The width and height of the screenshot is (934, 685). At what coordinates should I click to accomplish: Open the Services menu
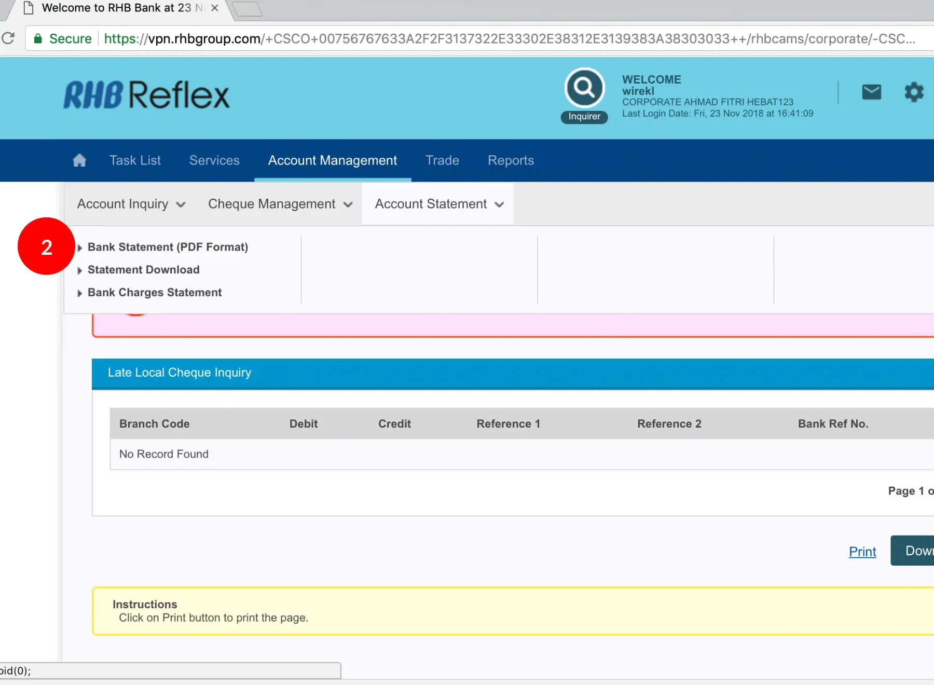pos(214,160)
